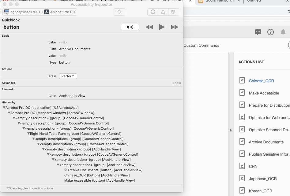
Task: Click the Help question mark icon
Action: (271, 32)
